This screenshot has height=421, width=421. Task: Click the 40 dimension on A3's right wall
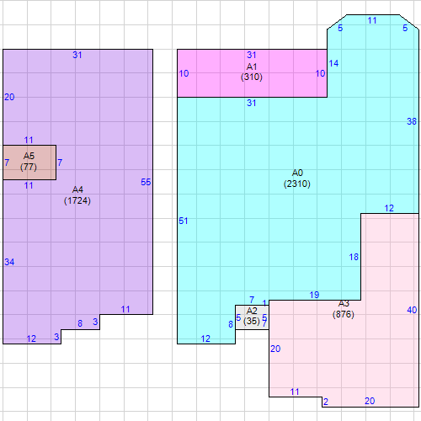pyautogui.click(x=412, y=310)
